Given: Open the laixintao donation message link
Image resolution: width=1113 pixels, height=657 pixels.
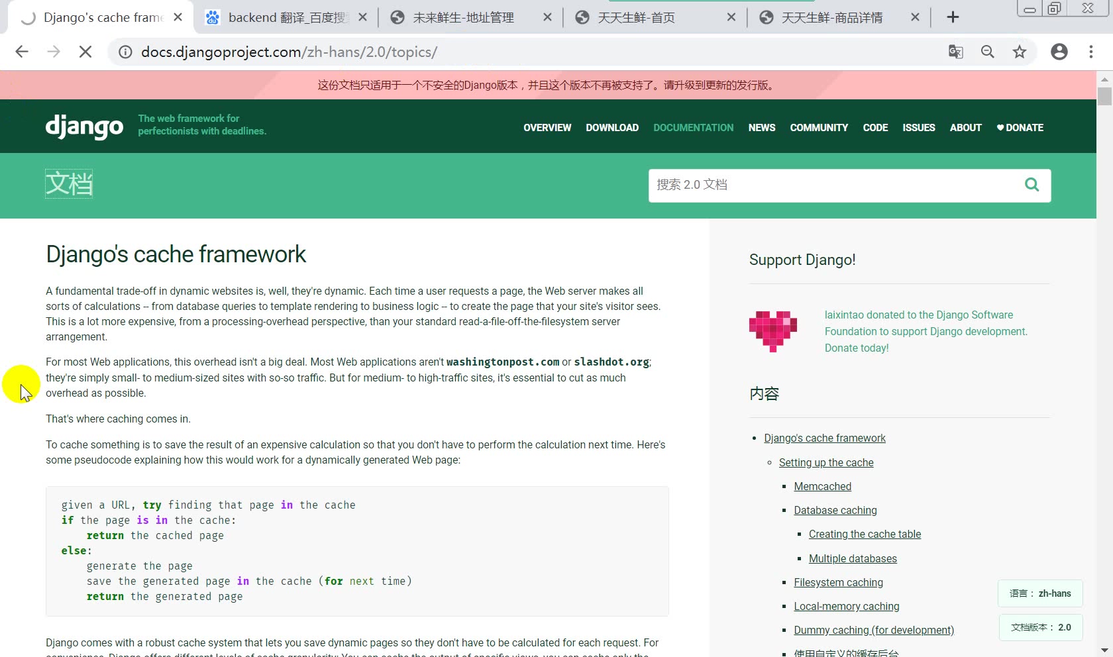Looking at the screenshot, I should (x=926, y=331).
